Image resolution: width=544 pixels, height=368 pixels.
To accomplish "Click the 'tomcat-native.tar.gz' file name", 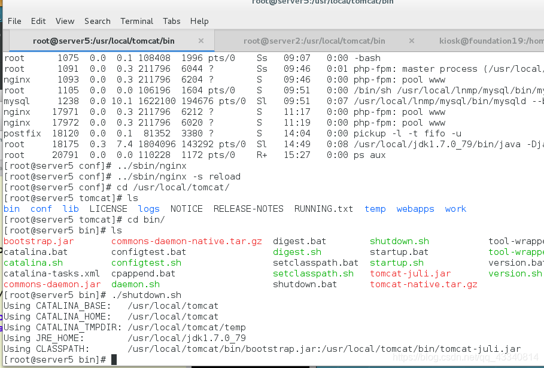I will tap(424, 284).
